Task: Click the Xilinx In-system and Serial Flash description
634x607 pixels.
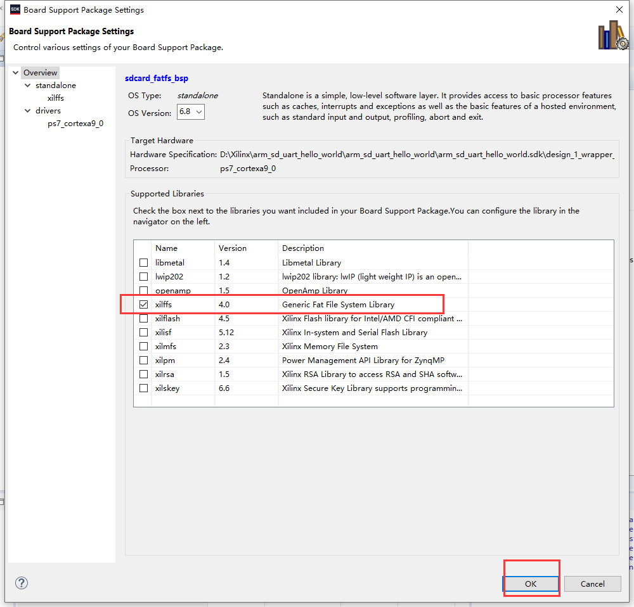Action: click(x=354, y=332)
